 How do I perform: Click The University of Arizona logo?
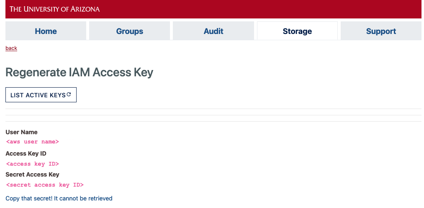tap(55, 9)
